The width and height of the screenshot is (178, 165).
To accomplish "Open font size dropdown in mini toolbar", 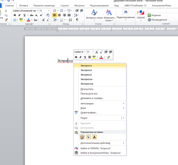I will (x=93, y=52).
